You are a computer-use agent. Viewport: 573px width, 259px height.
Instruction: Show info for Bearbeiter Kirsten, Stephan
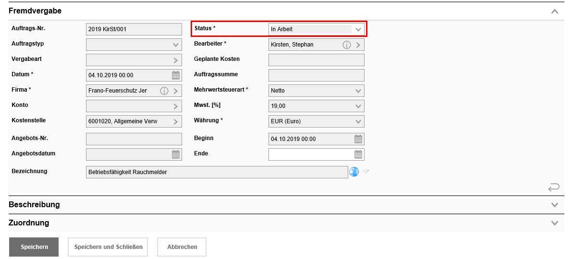click(346, 45)
